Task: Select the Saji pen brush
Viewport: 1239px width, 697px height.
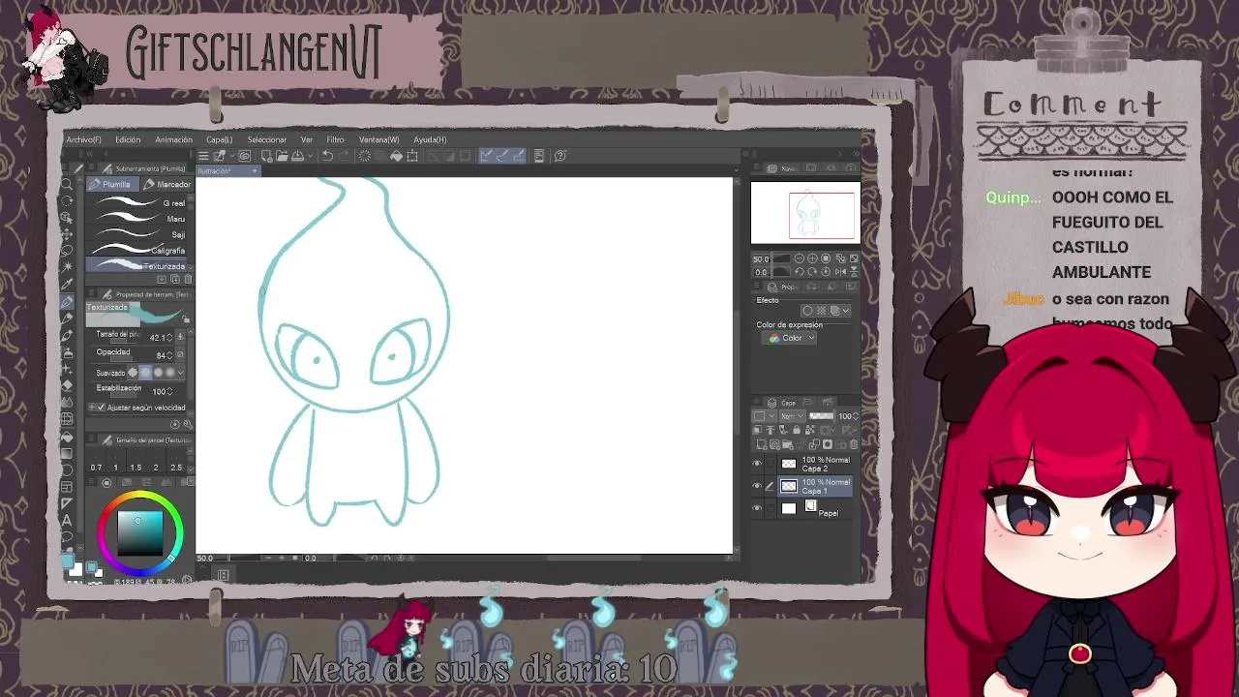Action: click(x=136, y=234)
